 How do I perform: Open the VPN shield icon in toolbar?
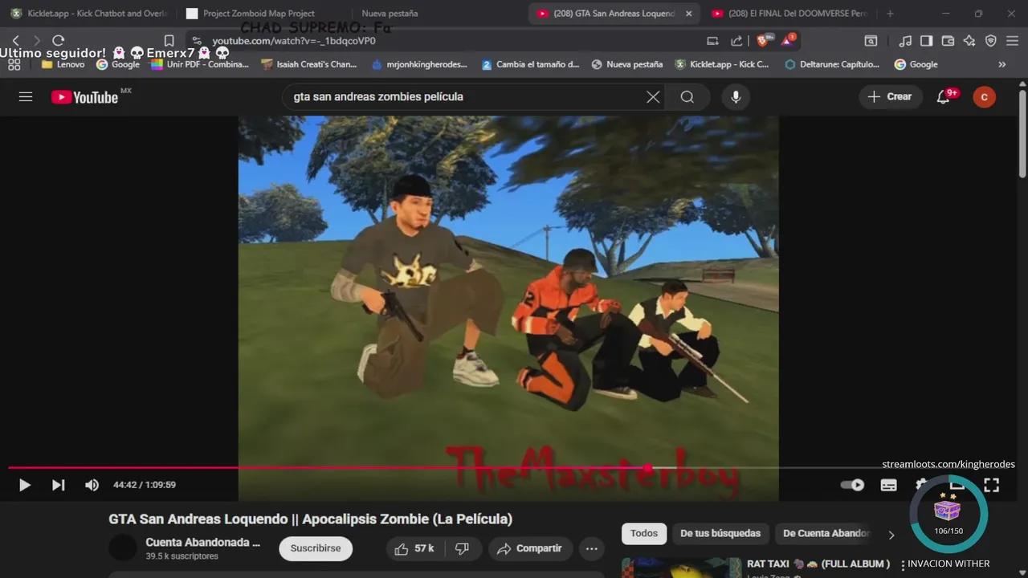991,41
